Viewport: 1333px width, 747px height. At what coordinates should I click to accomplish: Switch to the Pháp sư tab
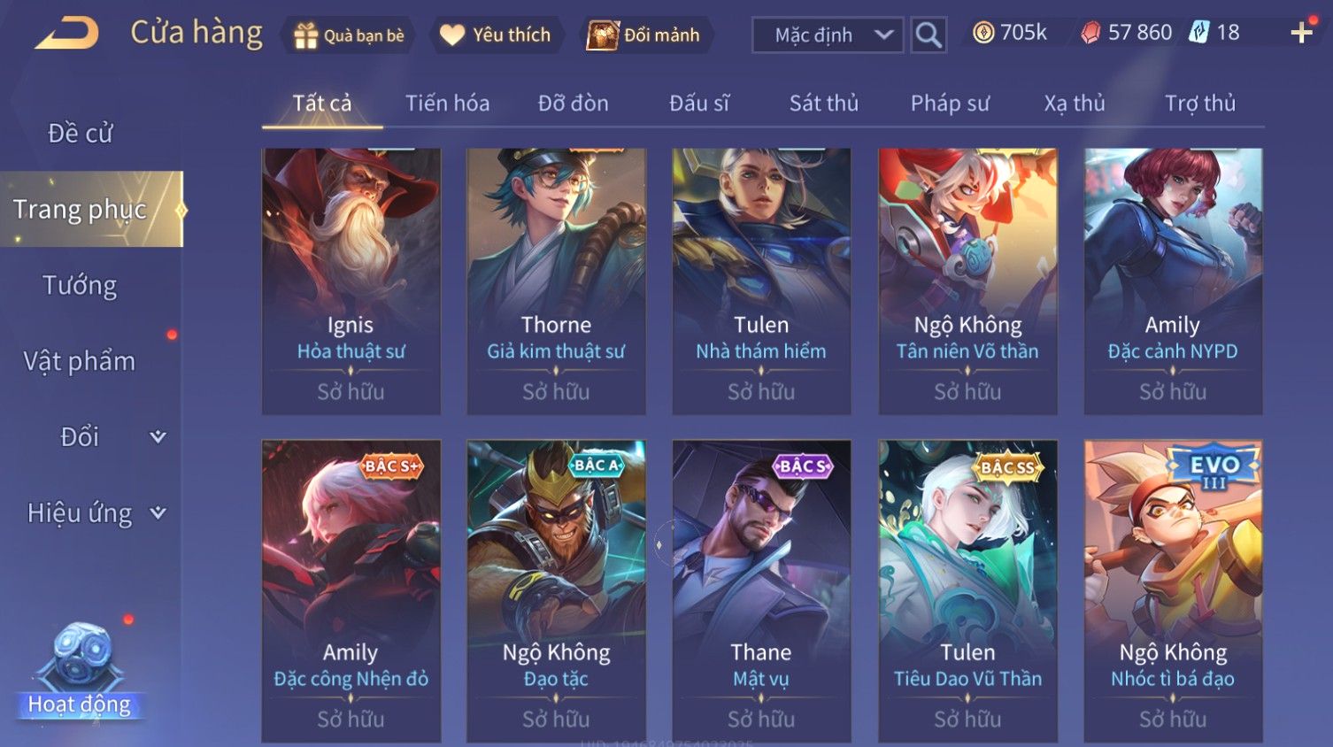950,104
